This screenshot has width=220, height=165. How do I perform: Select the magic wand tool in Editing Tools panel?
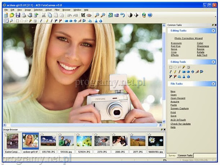(x=184, y=67)
